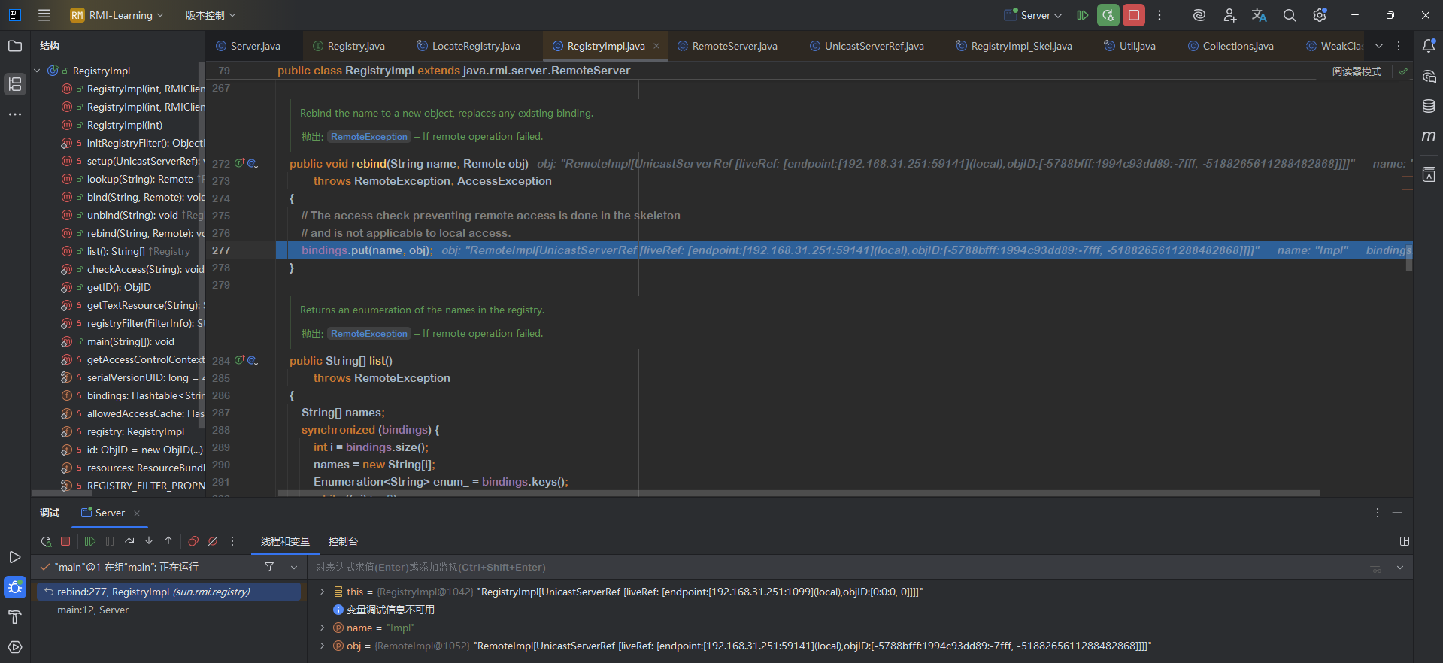The width and height of the screenshot is (1443, 663).
Task: Select the 'main:12, Server' stack frame
Action: [x=93, y=610]
